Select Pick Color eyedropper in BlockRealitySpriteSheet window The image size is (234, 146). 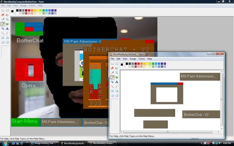(112, 73)
